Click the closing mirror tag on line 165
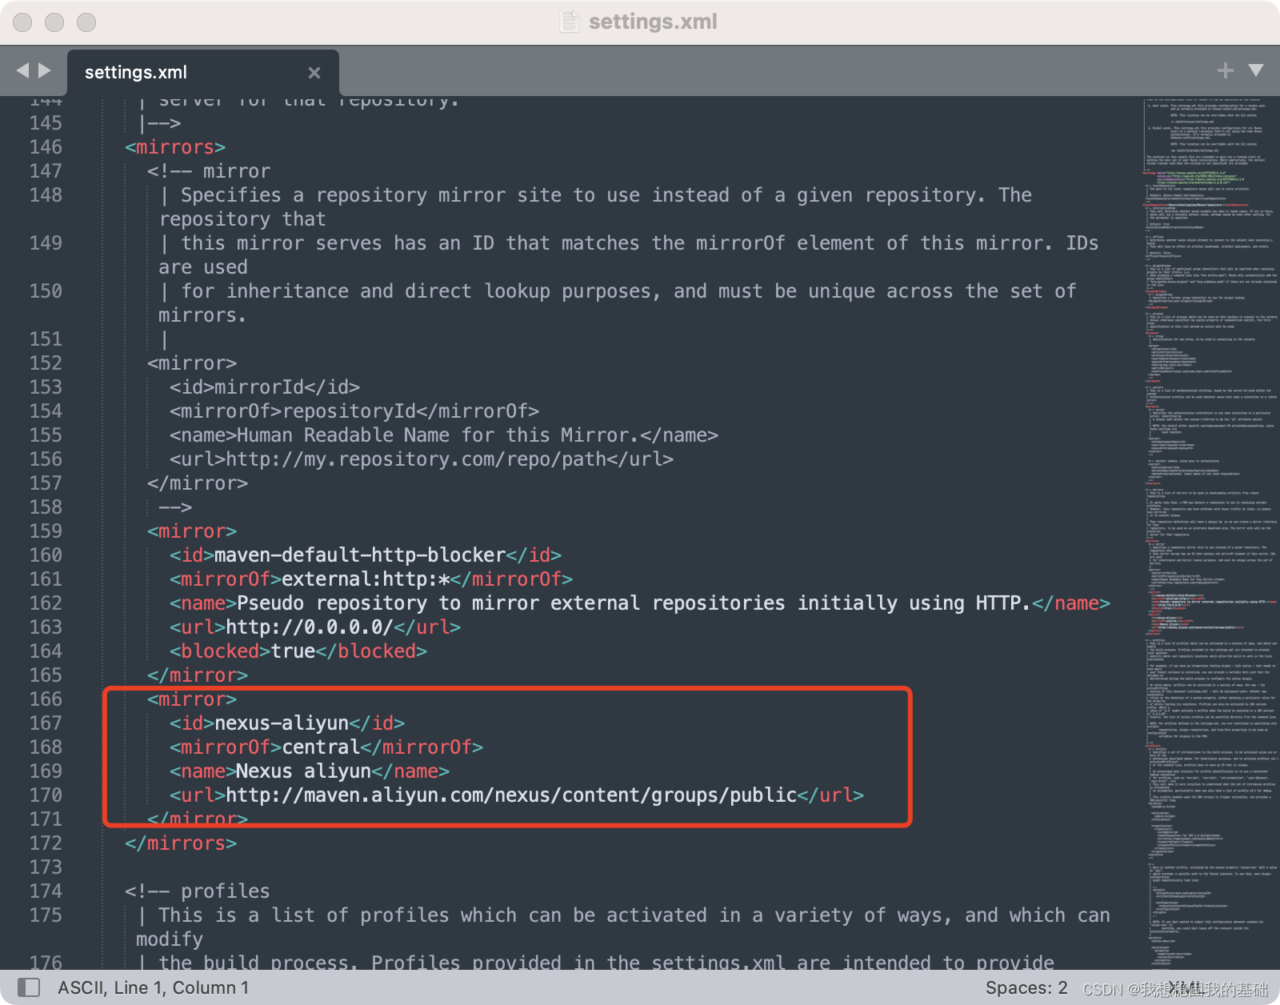This screenshot has height=1005, width=1280. pos(198,675)
